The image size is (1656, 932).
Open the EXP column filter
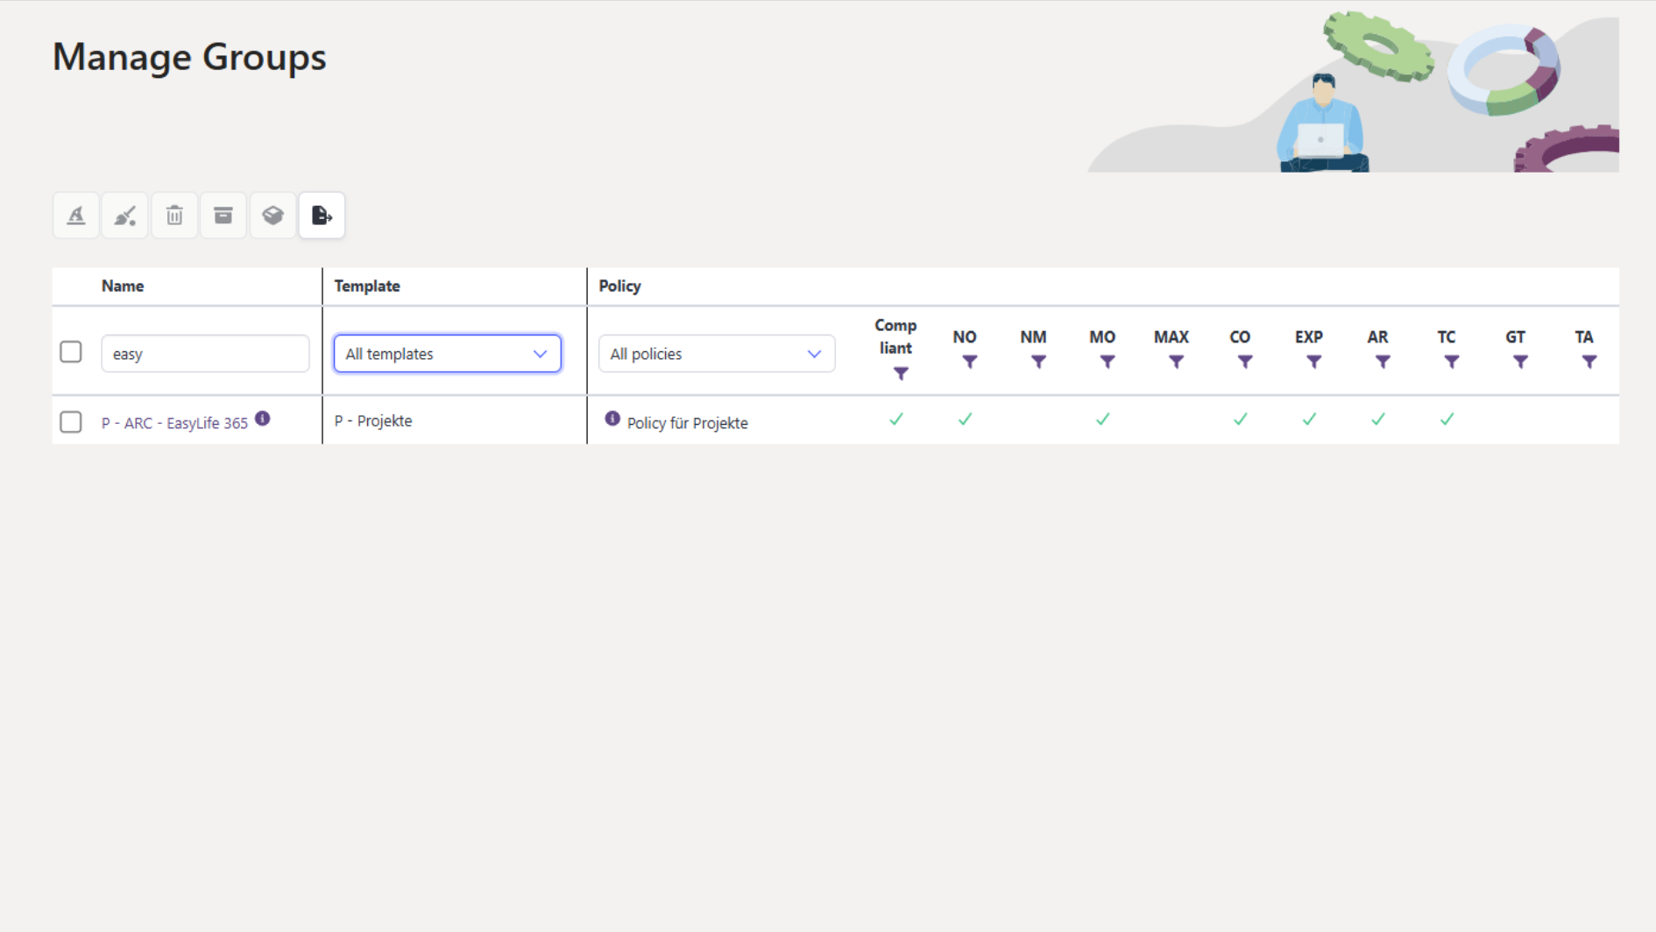[1313, 362]
